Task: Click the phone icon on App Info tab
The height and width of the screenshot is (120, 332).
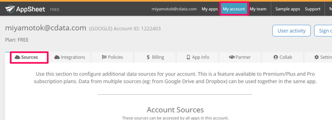Action: tap(188, 57)
